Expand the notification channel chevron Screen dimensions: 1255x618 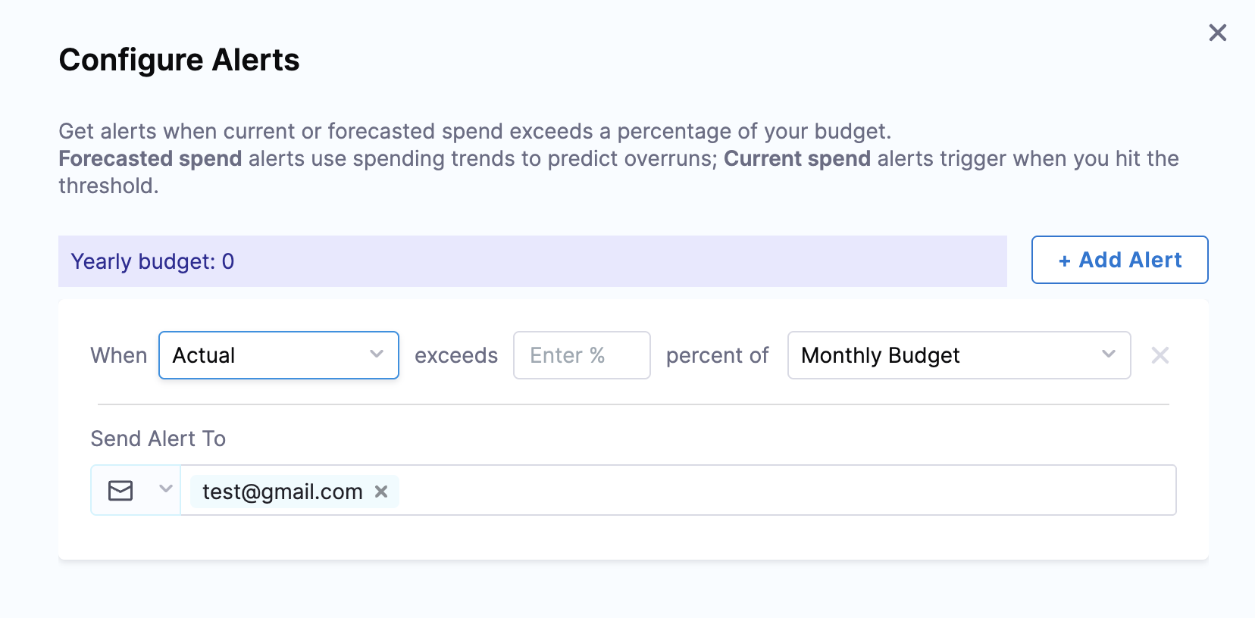166,489
